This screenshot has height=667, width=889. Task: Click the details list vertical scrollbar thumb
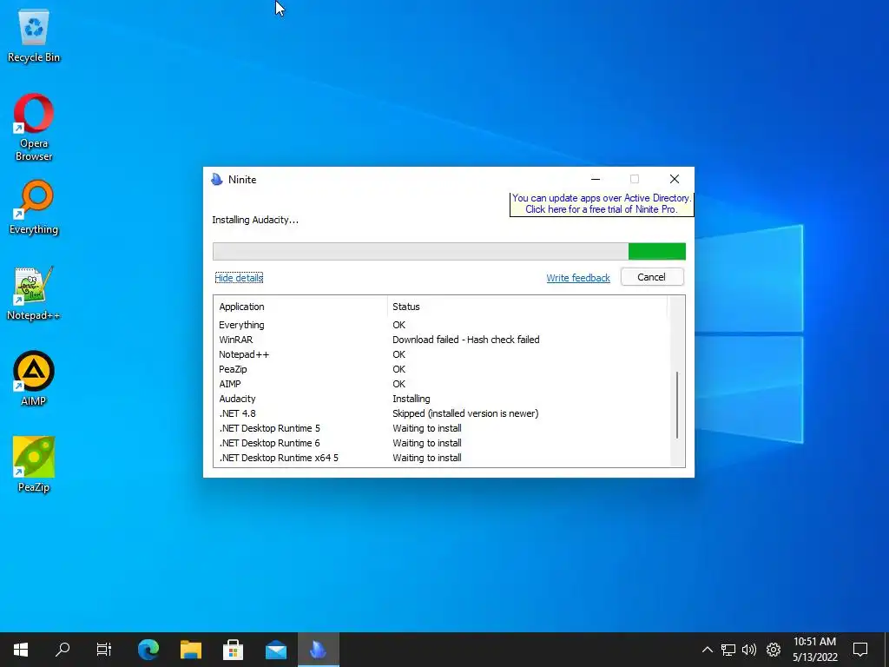677,405
